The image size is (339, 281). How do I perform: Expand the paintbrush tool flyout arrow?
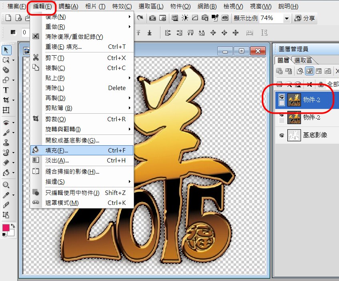pyautogui.click(x=13, y=133)
